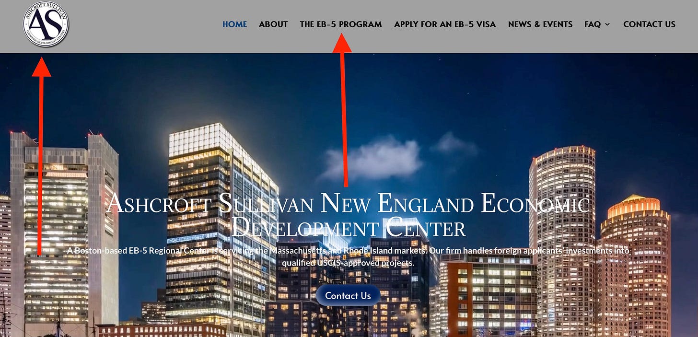Click the Ashcroft Sullivan circular logo
The image size is (698, 337).
[46, 24]
